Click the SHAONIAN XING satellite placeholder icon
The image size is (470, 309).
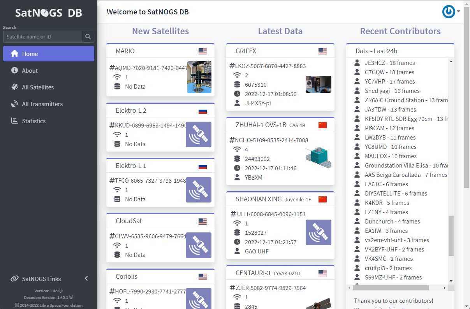point(318,232)
